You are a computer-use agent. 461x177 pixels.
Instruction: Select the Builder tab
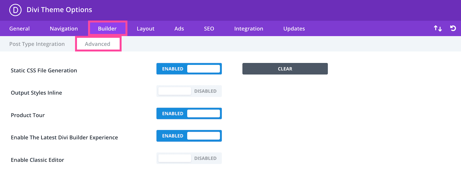(107, 29)
